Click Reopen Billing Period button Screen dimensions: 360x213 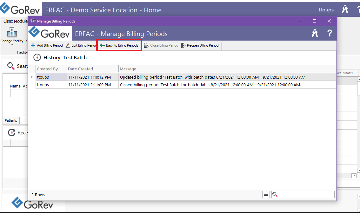(x=200, y=45)
